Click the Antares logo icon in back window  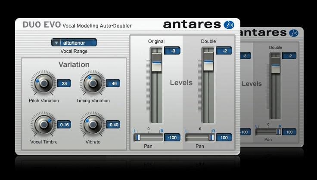pos(294,33)
